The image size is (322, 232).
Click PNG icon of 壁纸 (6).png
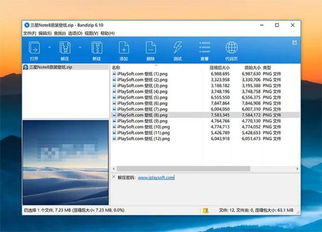(114, 103)
